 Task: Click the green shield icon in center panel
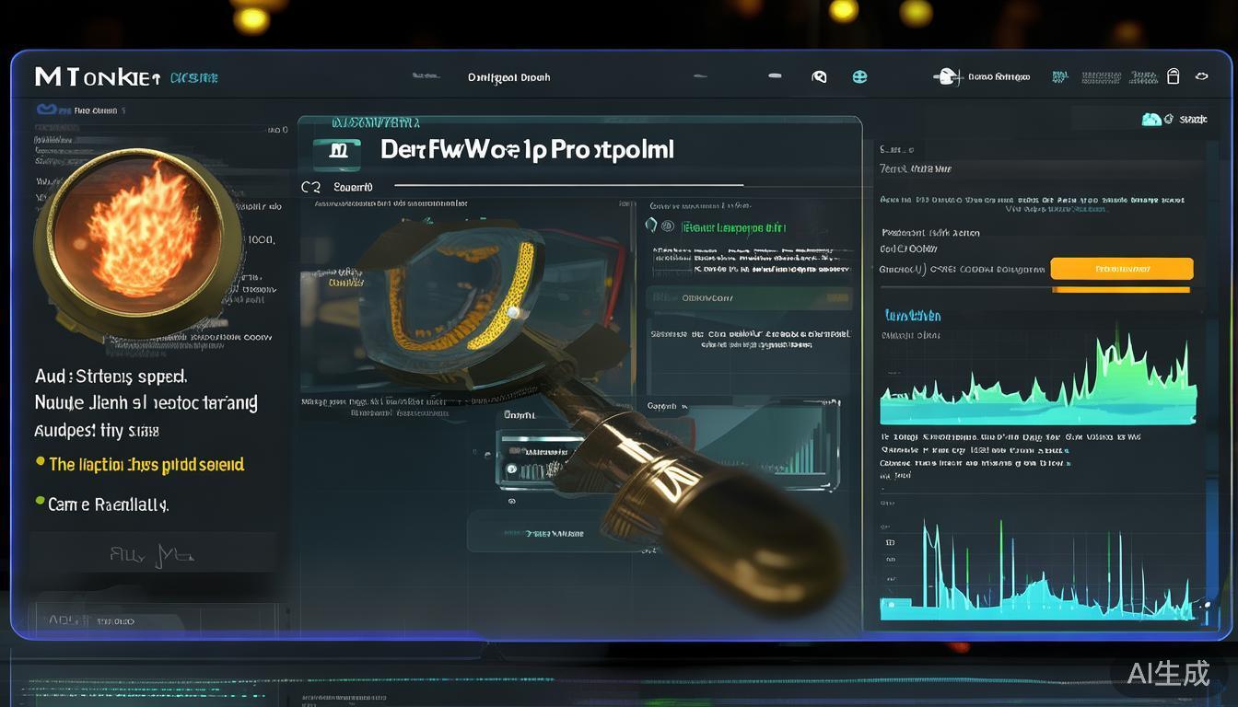(652, 226)
